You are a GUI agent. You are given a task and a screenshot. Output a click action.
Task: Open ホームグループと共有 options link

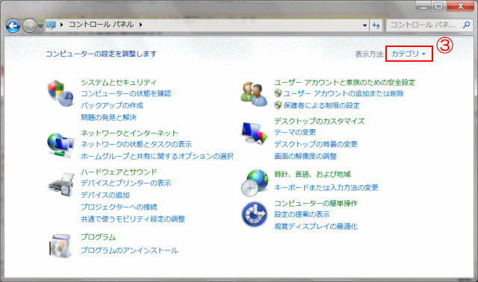coord(157,156)
